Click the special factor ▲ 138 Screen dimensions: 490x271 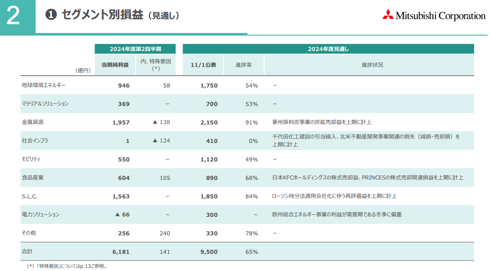[161, 122]
